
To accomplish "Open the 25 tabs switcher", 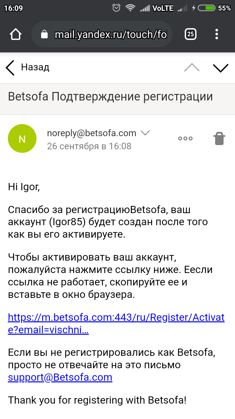I will pos(191,34).
